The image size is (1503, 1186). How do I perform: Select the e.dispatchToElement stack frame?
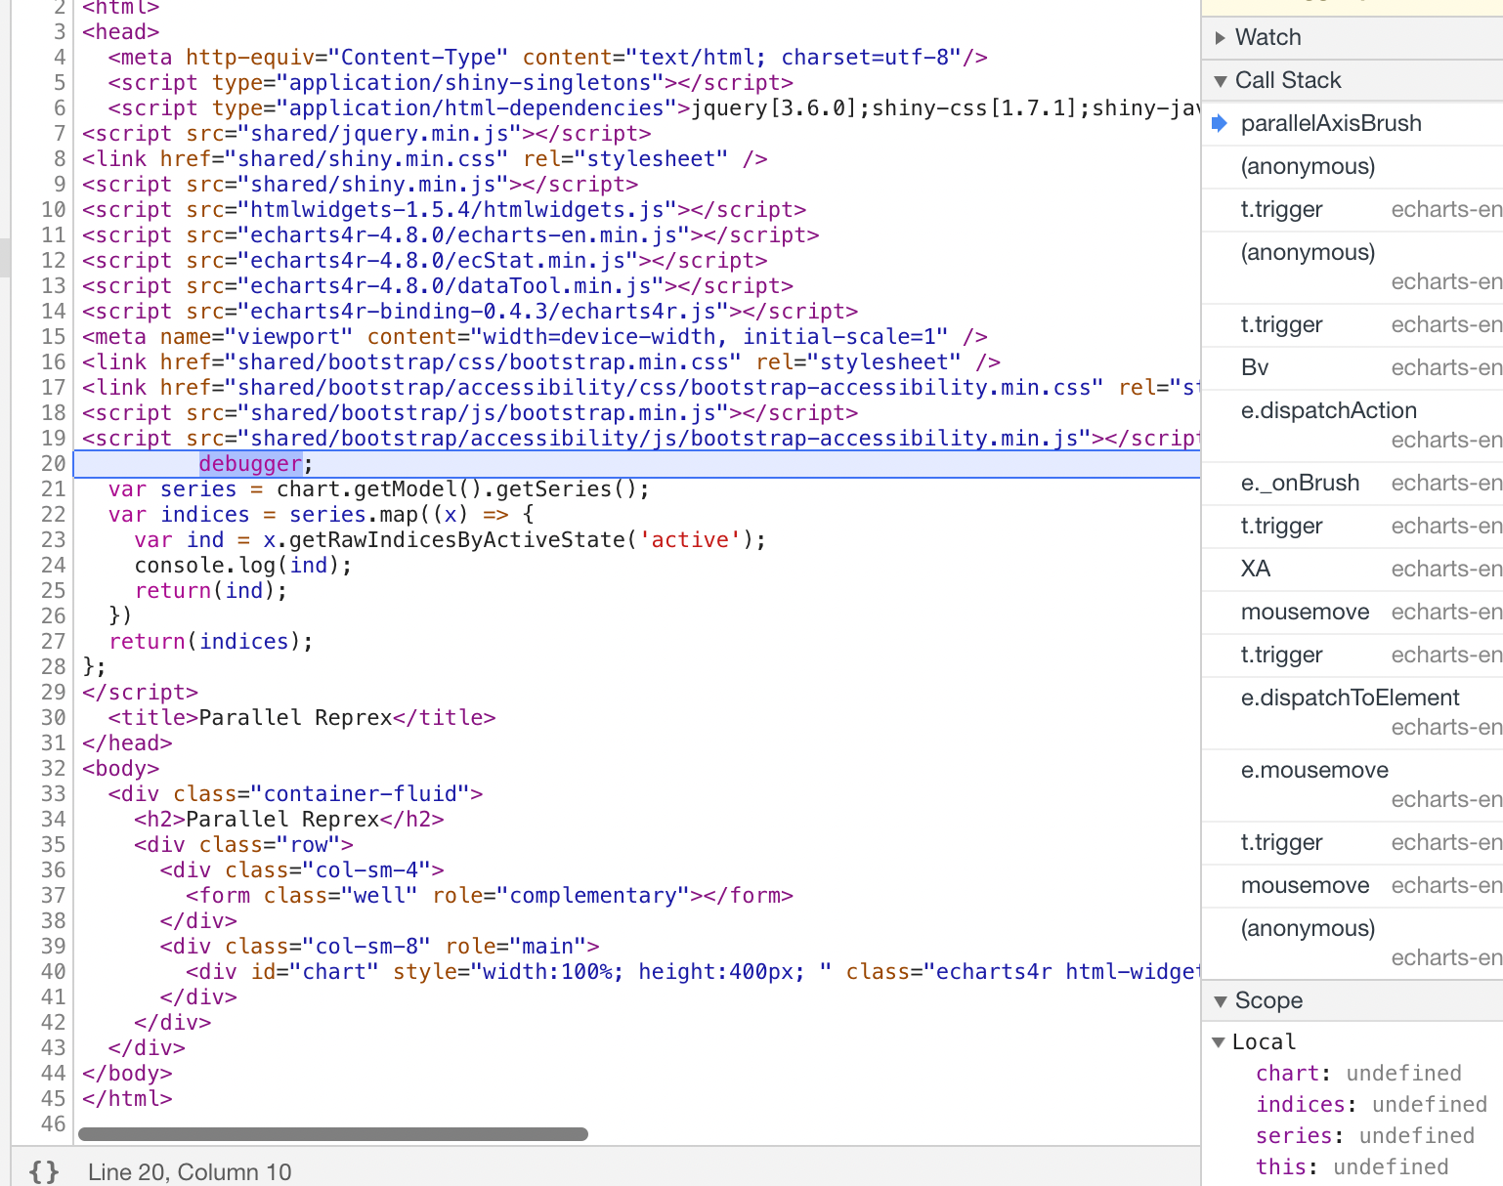pyautogui.click(x=1351, y=698)
